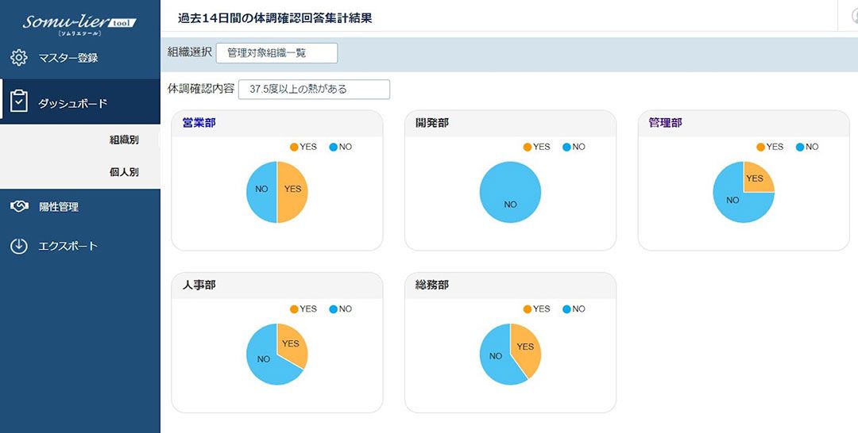Click the handshake icon for 陽性管理
Screen dimensions: 858x433
click(19, 207)
